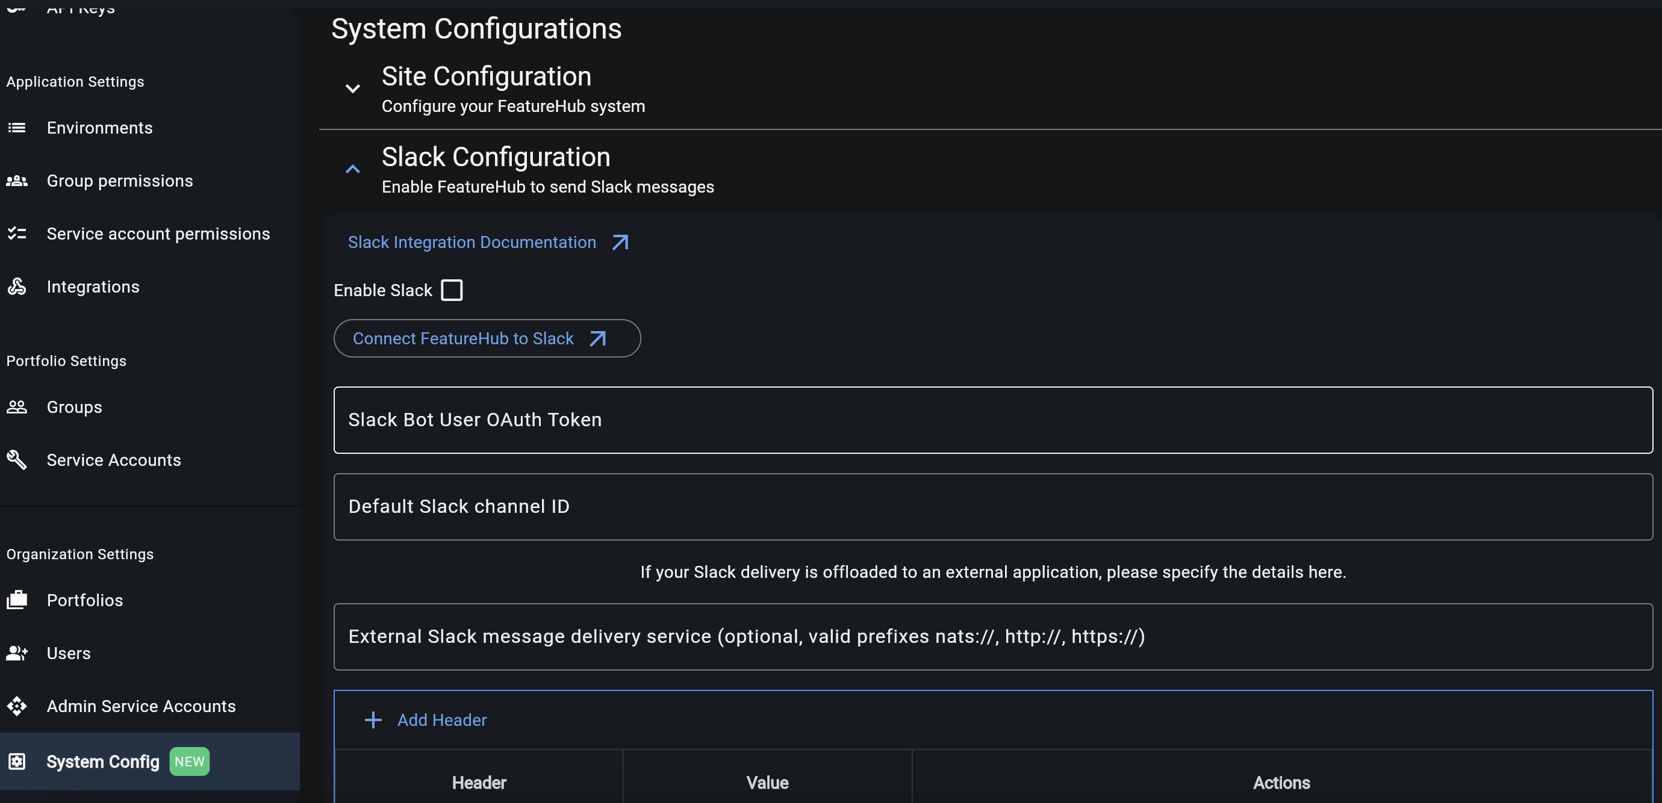Click the Groups people icon
This screenshot has height=803, width=1662.
point(17,406)
